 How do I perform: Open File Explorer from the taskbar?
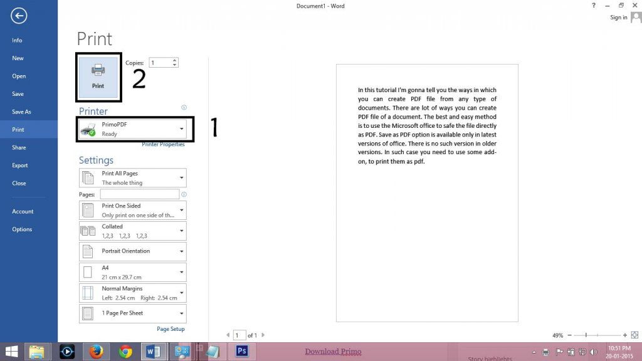37,352
